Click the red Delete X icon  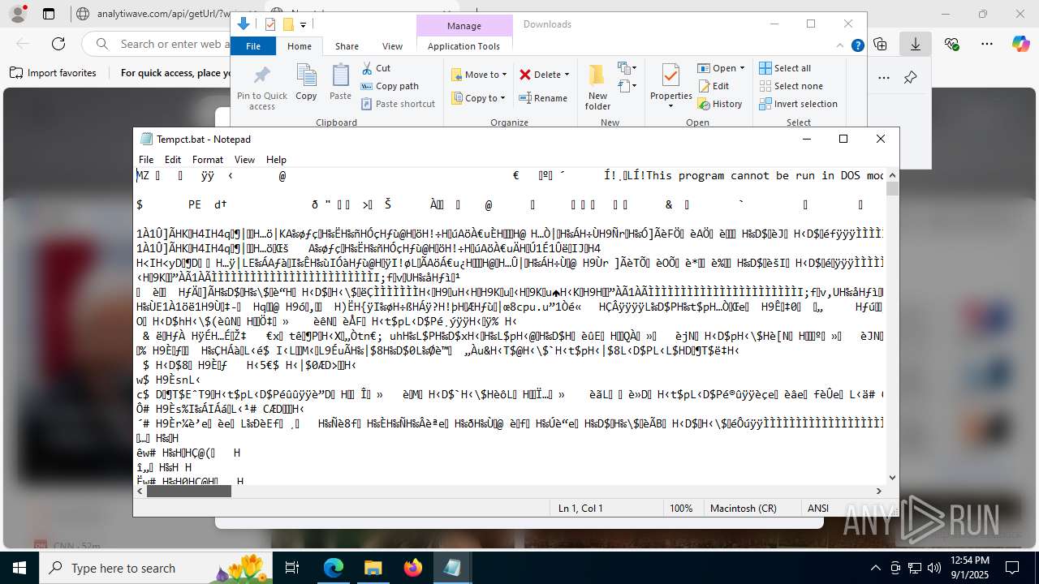[x=525, y=75]
